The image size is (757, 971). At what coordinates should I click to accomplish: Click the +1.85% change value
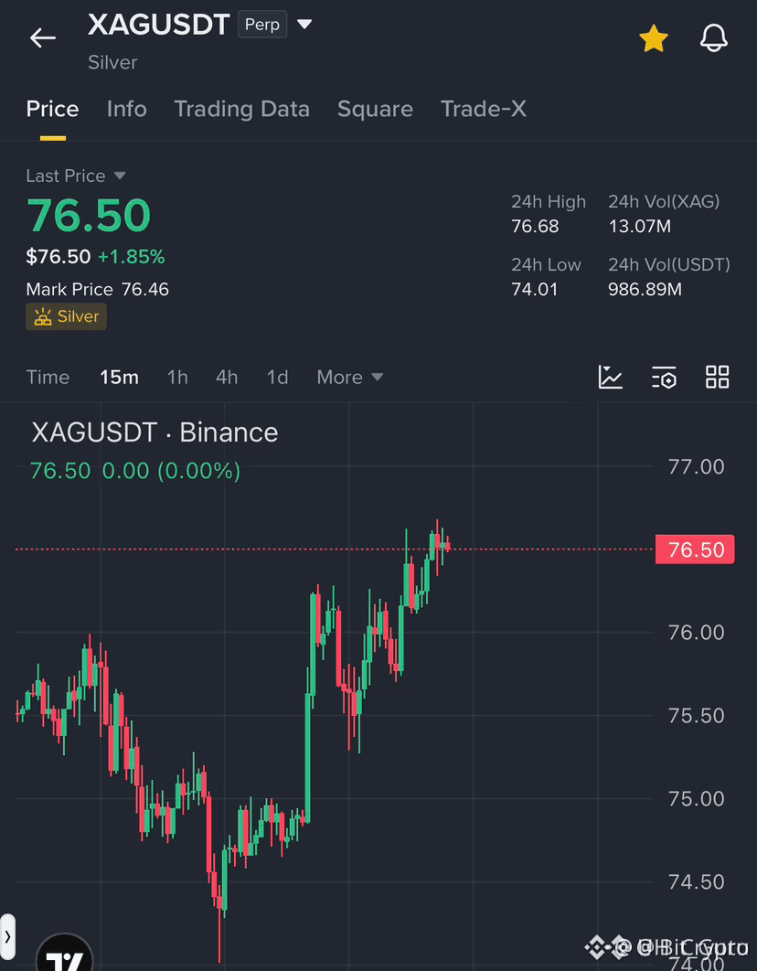tap(132, 256)
